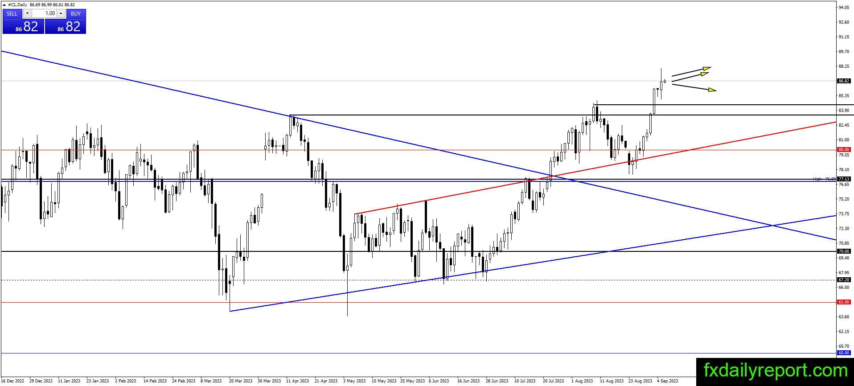
Task: Click the 14 Feb 2023 date label
Action: click(155, 381)
